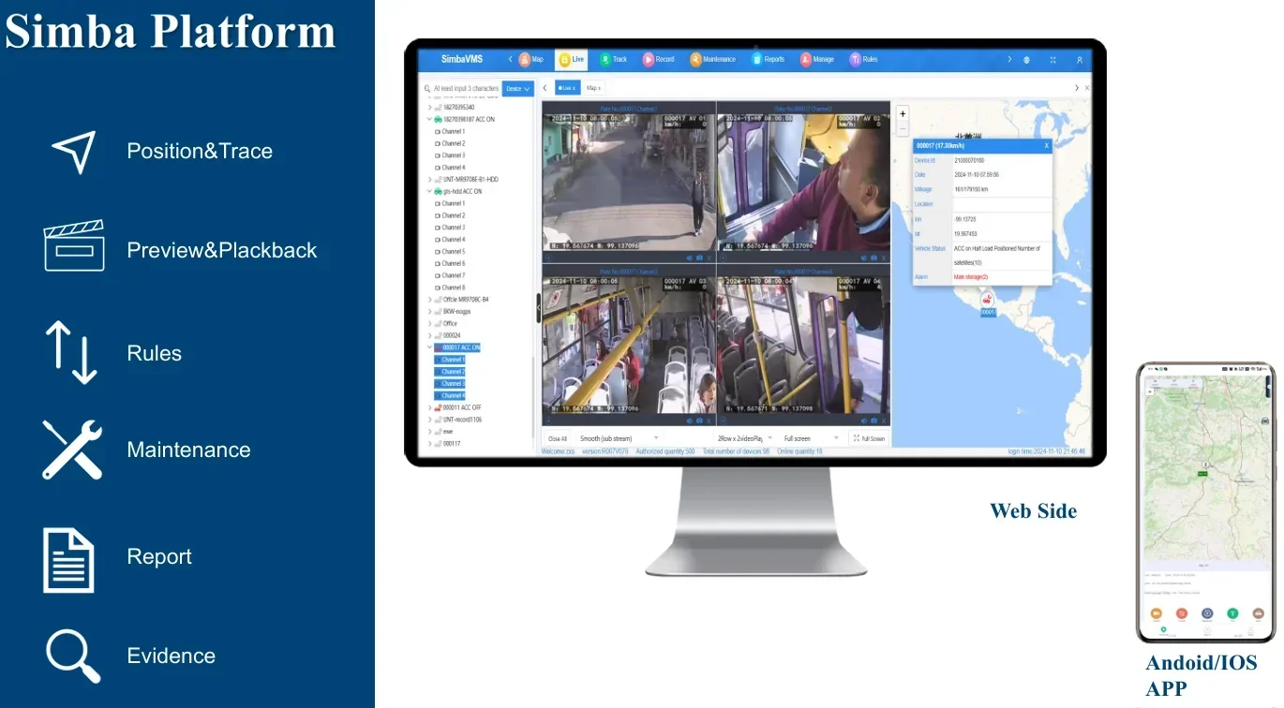Click 'Online quantity:18' in status bar
Viewport: 1284px width, 708px height.
[799, 451]
